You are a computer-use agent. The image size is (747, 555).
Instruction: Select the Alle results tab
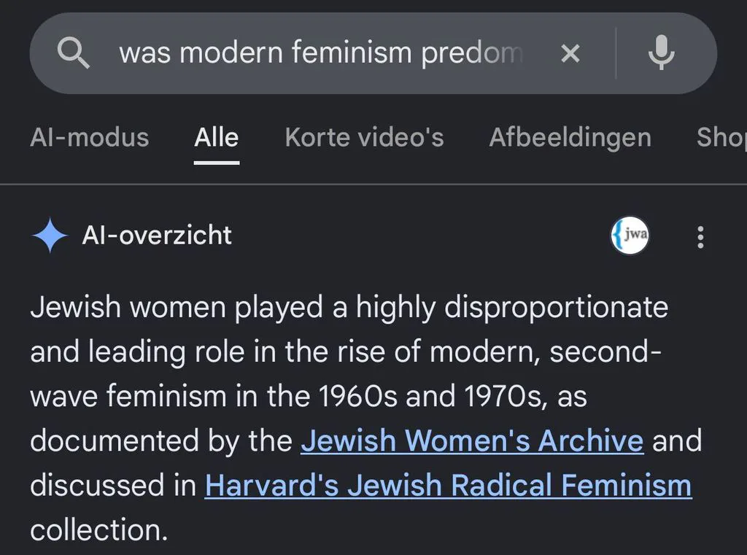tap(216, 137)
